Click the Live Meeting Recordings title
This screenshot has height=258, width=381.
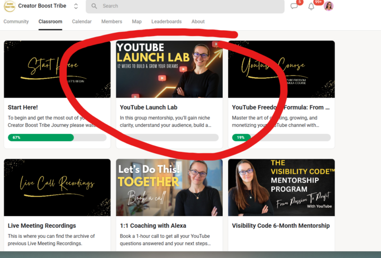pyautogui.click(x=42, y=226)
